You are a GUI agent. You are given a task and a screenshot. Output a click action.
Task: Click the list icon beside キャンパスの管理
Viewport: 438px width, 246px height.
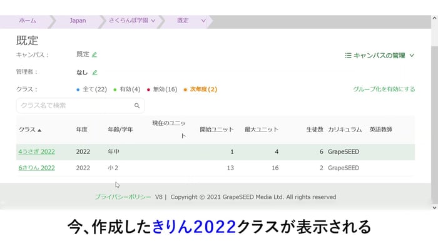(x=348, y=55)
